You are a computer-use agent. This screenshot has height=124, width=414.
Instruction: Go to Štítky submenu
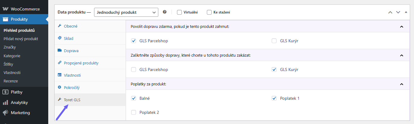tap(8, 64)
